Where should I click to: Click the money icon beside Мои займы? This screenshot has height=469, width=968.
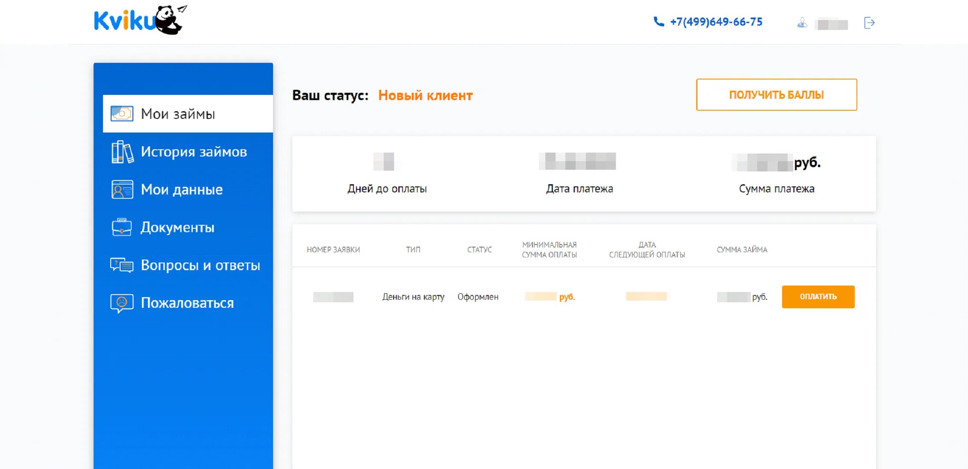point(122,114)
